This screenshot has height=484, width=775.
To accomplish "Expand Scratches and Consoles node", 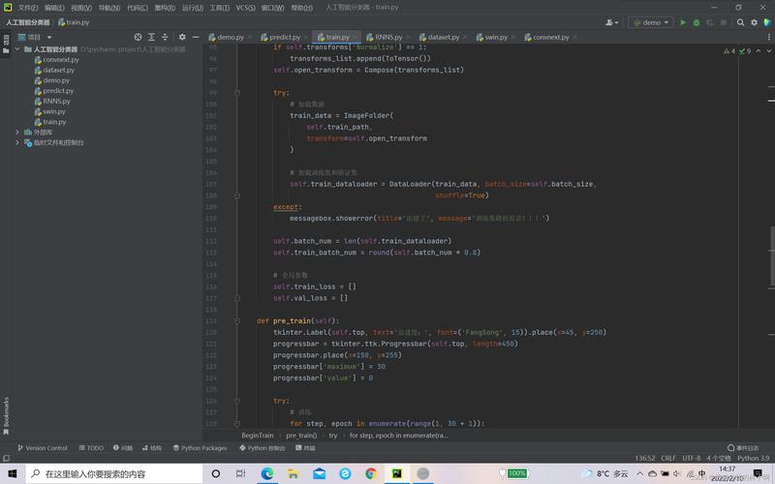I will pyautogui.click(x=17, y=142).
